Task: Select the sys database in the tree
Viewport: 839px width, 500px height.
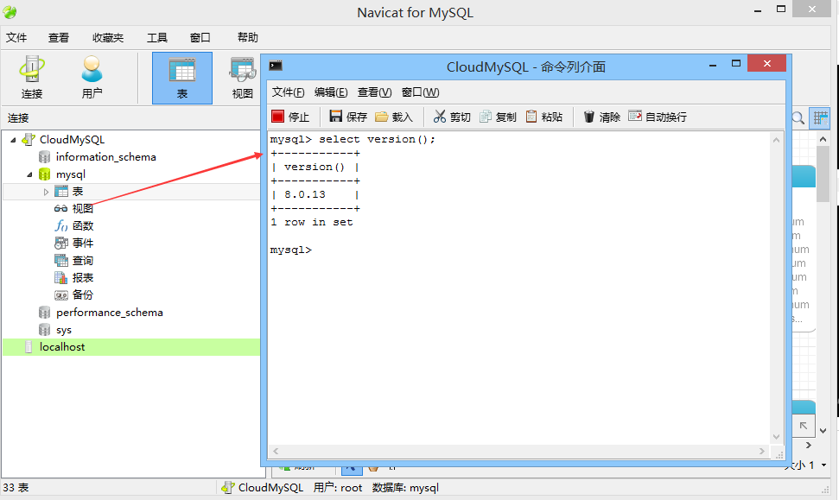Action: point(64,330)
